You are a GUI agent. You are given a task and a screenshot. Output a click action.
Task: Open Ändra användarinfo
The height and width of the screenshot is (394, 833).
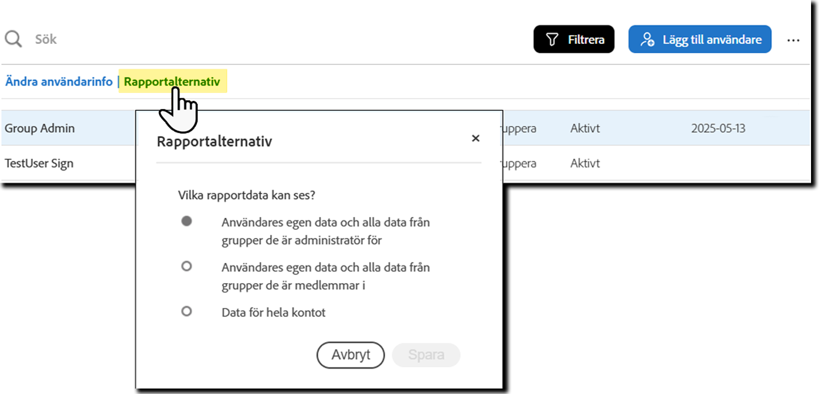point(58,81)
